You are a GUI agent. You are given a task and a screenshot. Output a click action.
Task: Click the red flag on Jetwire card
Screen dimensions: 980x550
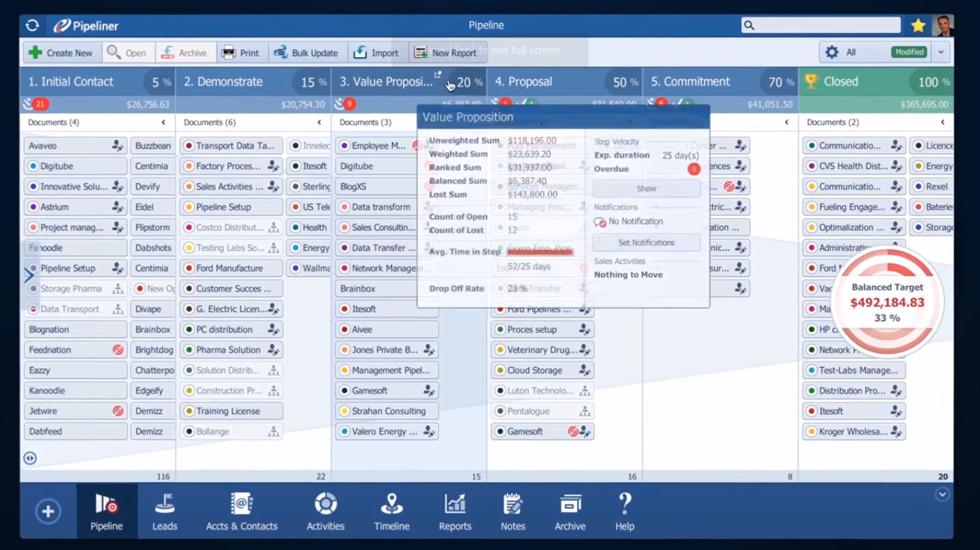click(x=118, y=412)
